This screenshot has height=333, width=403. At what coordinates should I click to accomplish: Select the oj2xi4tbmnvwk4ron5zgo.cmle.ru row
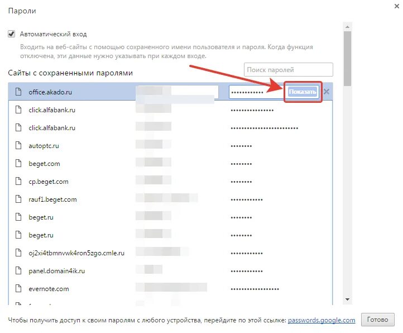click(x=170, y=253)
